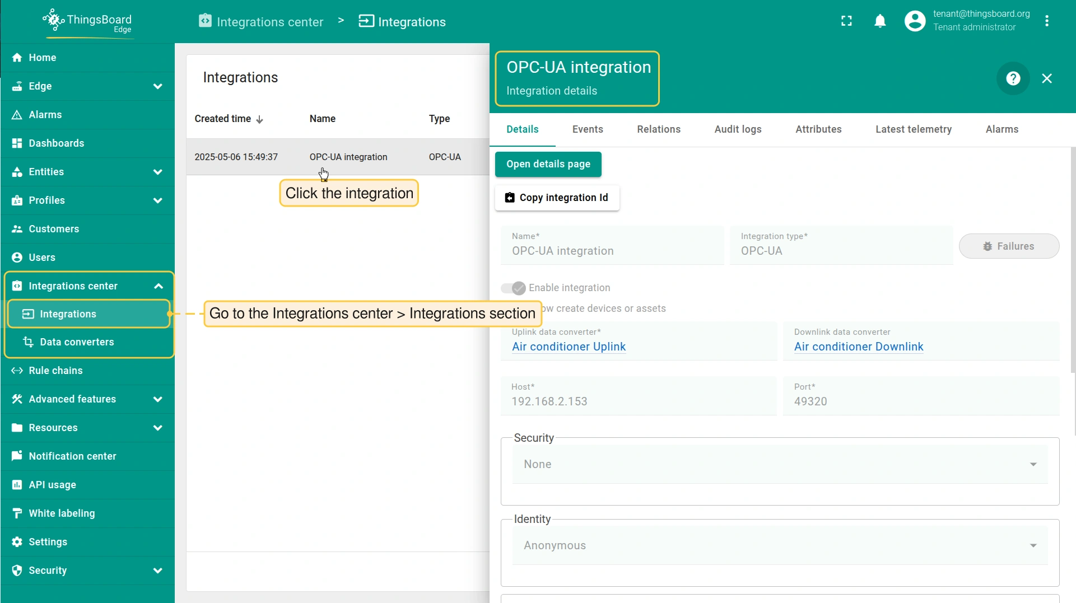Click the notifications bell icon
The width and height of the screenshot is (1076, 603).
click(880, 21)
